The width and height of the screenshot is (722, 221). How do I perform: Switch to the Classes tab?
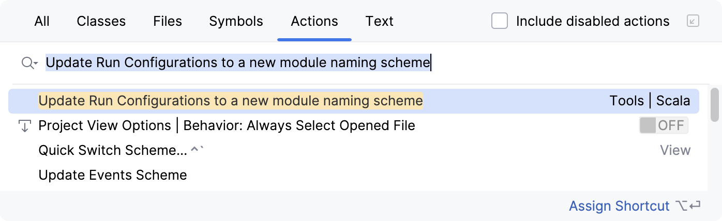(101, 21)
